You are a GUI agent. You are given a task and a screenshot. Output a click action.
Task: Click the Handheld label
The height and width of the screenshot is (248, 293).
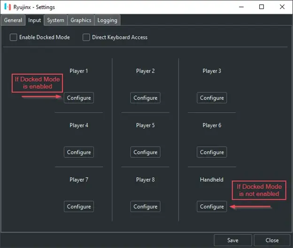click(x=211, y=179)
